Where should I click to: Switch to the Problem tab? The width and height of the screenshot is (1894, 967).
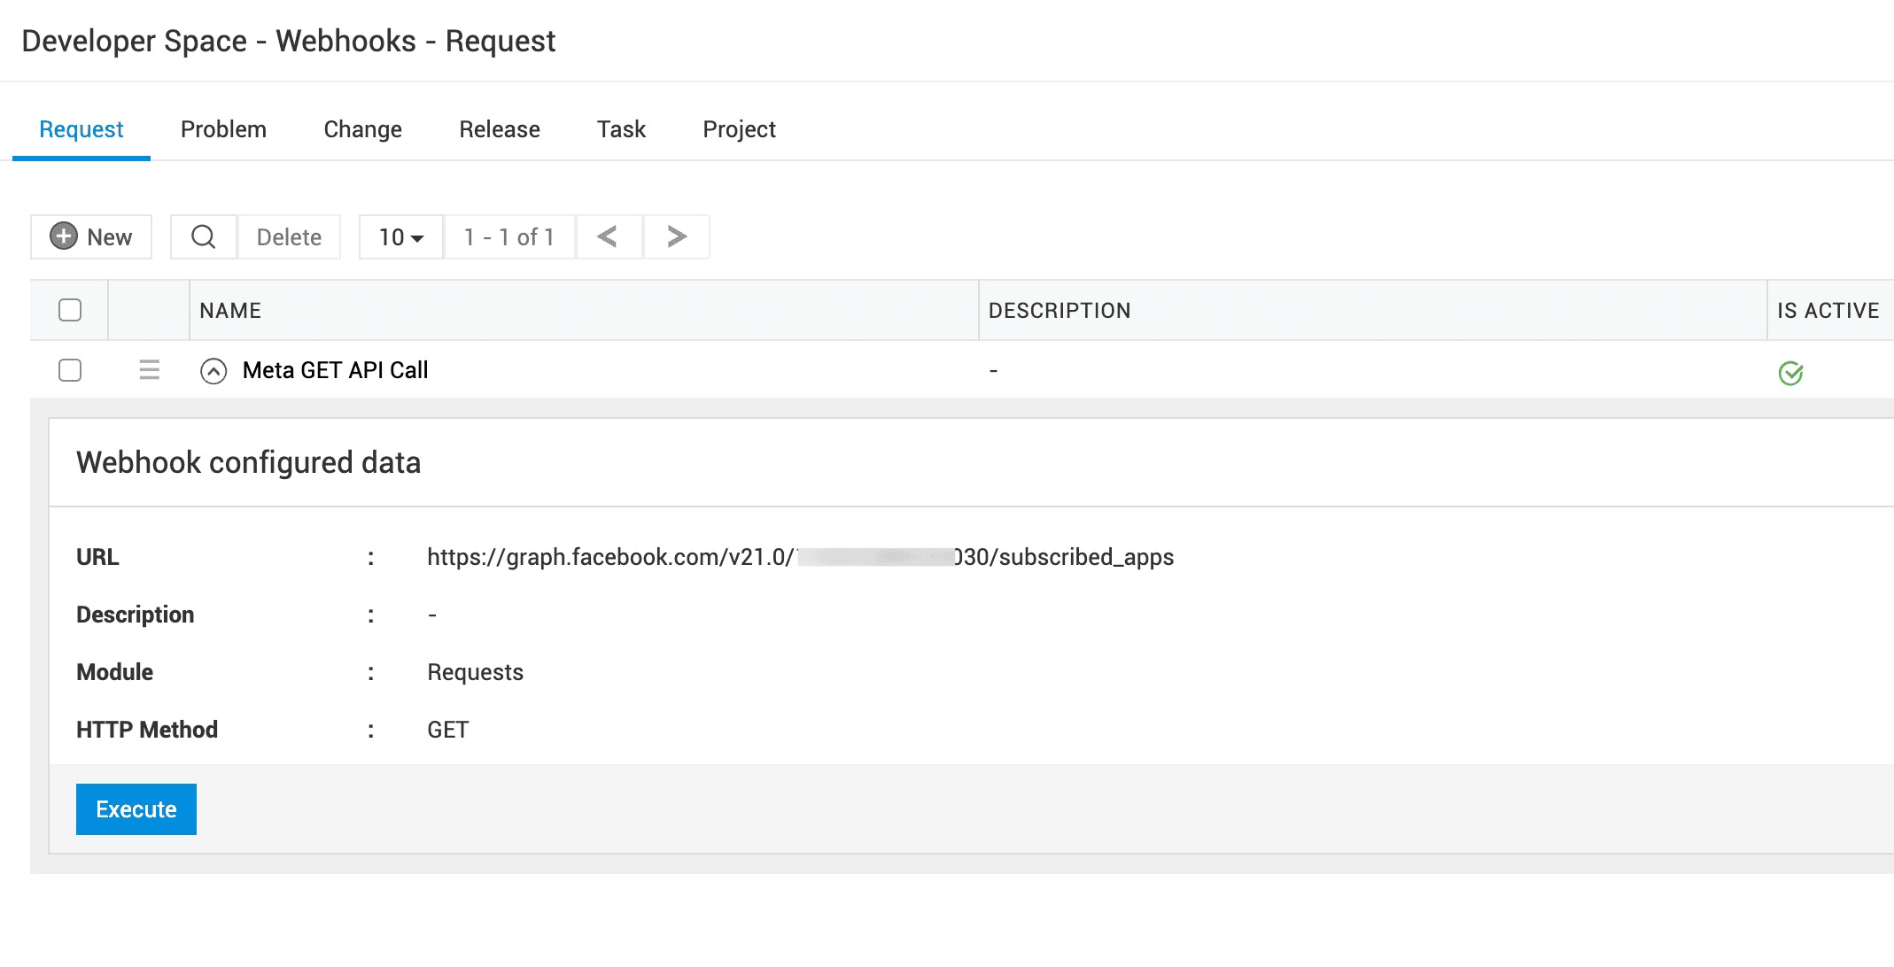pyautogui.click(x=223, y=129)
